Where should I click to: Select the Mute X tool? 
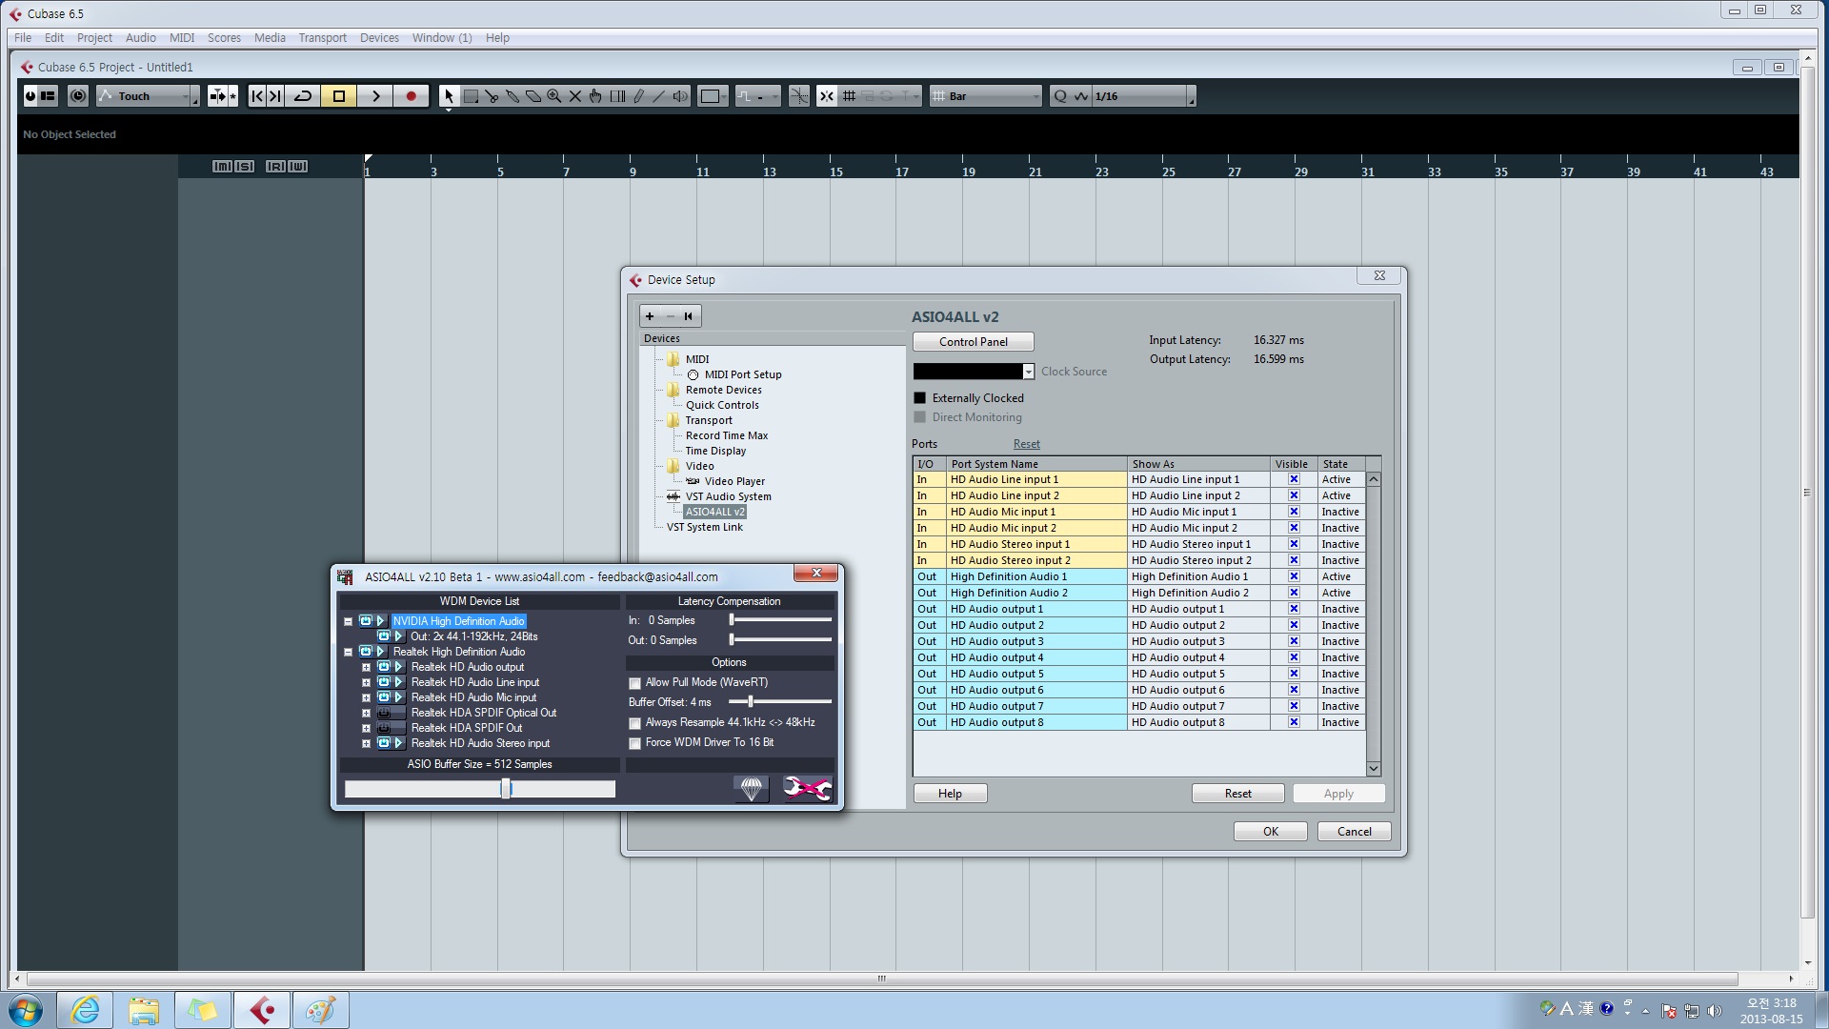tap(575, 96)
